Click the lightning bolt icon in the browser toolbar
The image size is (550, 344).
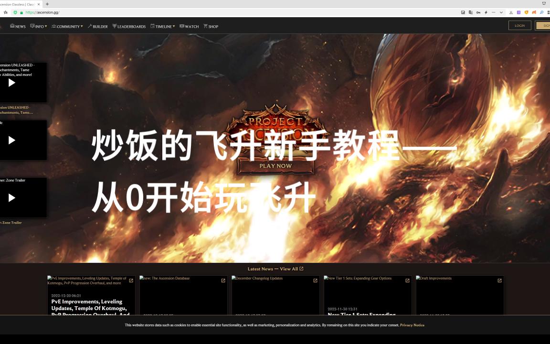point(486,12)
